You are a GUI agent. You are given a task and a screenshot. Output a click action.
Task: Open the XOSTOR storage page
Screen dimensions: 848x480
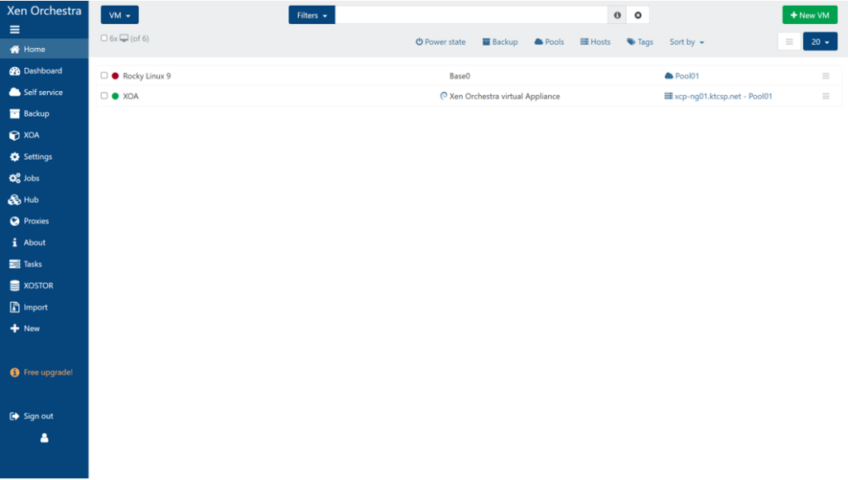37,286
